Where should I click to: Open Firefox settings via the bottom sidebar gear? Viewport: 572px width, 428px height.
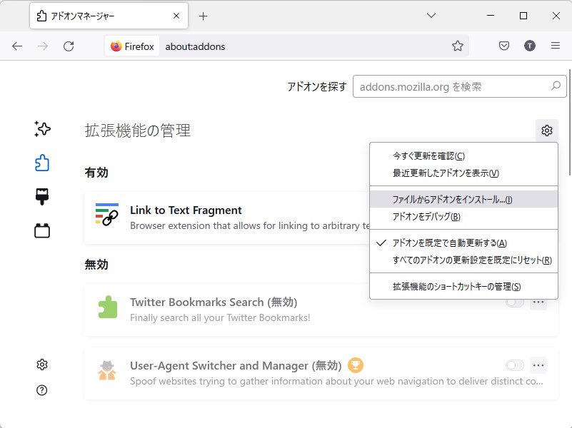(x=41, y=365)
